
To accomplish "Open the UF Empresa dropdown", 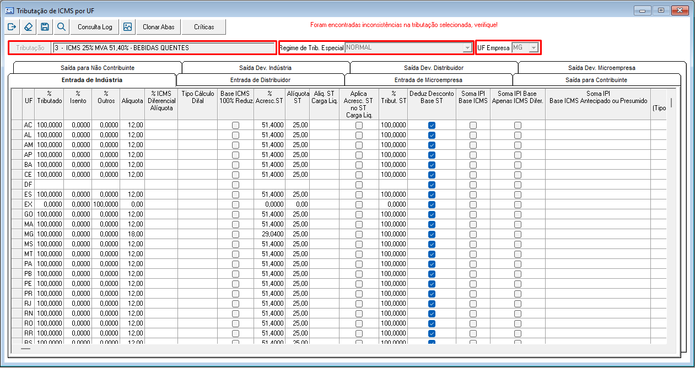I will [533, 48].
